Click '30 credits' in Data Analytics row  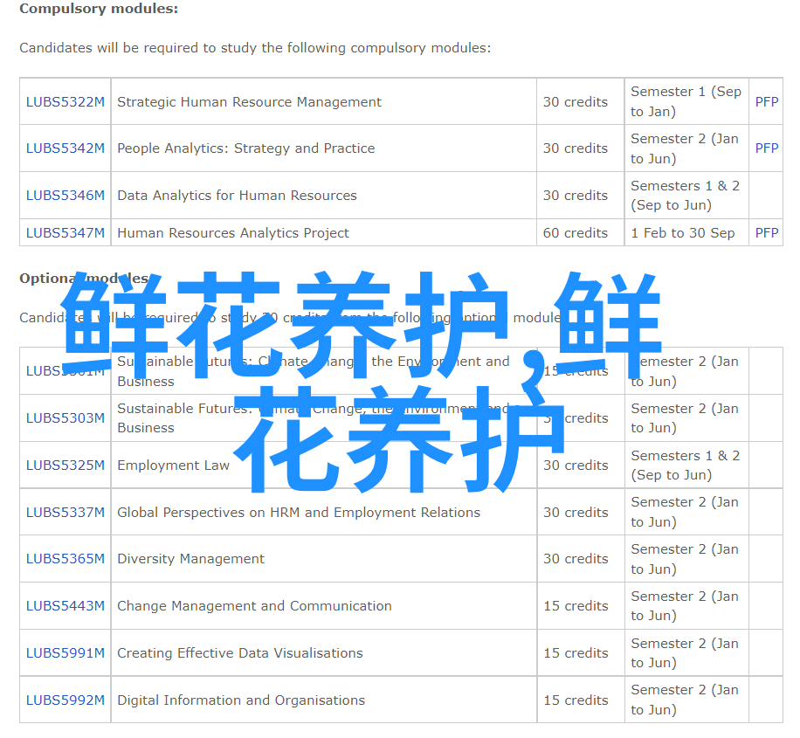coord(576,196)
